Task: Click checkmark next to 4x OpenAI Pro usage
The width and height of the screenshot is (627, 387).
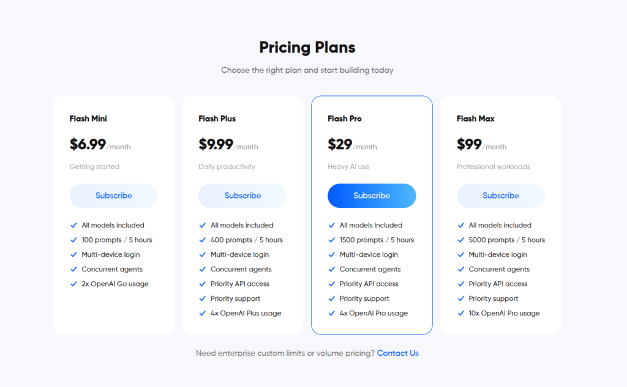Action: click(332, 314)
